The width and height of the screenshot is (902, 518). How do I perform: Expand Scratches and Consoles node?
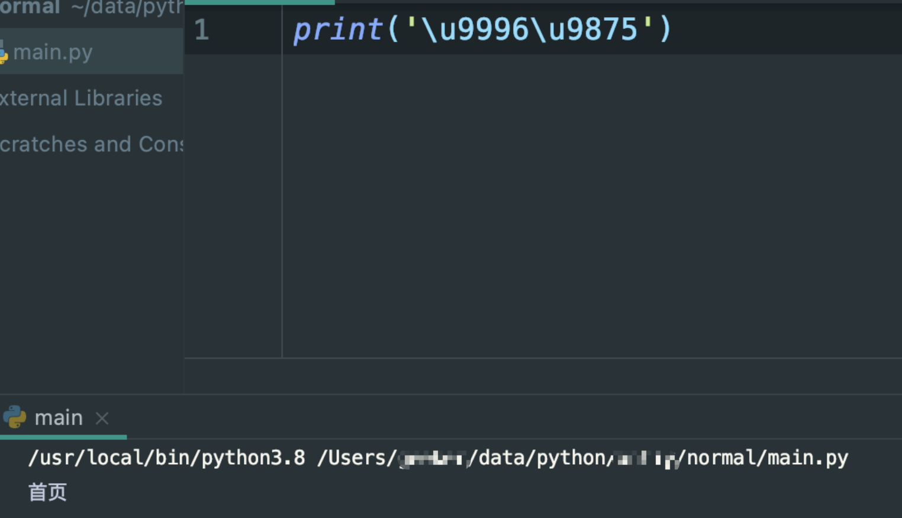tap(92, 144)
